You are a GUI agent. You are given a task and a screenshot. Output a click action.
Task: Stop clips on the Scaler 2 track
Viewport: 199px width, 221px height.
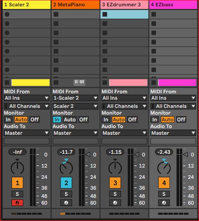(7, 83)
